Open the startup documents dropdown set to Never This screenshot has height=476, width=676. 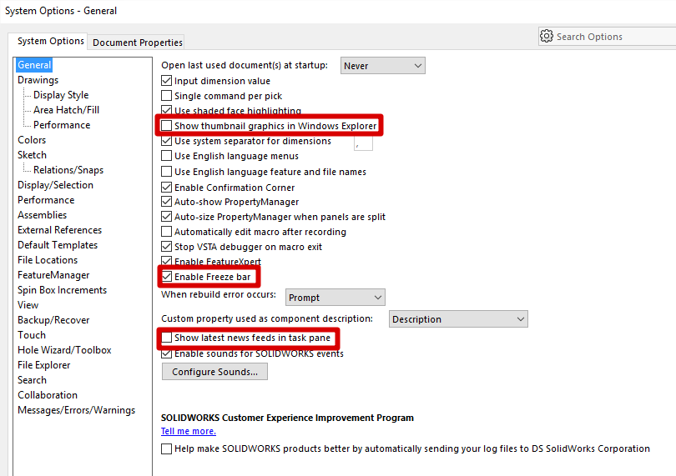(382, 66)
